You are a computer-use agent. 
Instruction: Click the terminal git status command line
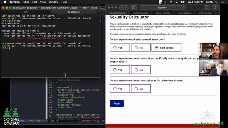[15, 21]
